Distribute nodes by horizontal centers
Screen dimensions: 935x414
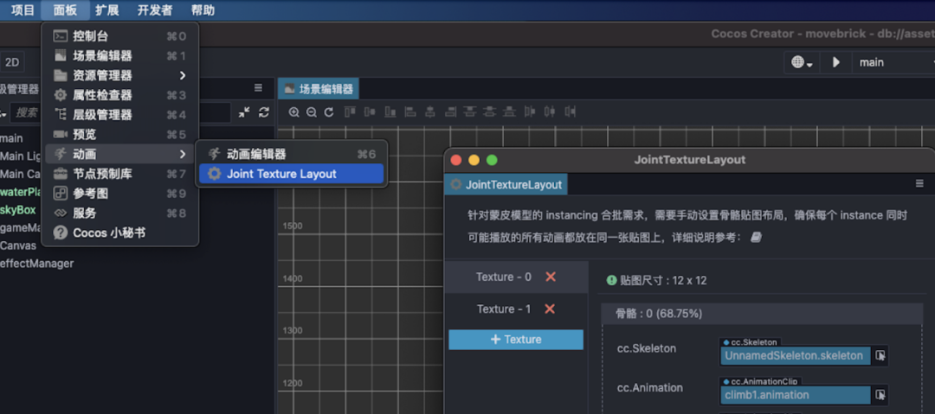click(x=550, y=111)
